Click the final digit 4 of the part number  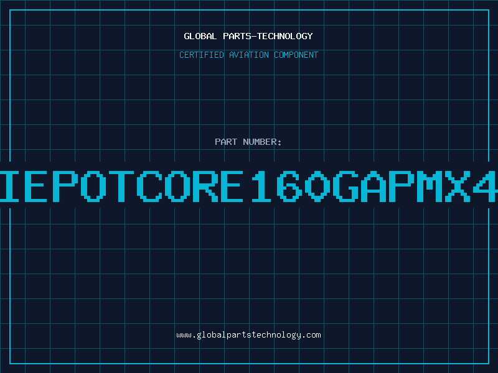pos(486,186)
